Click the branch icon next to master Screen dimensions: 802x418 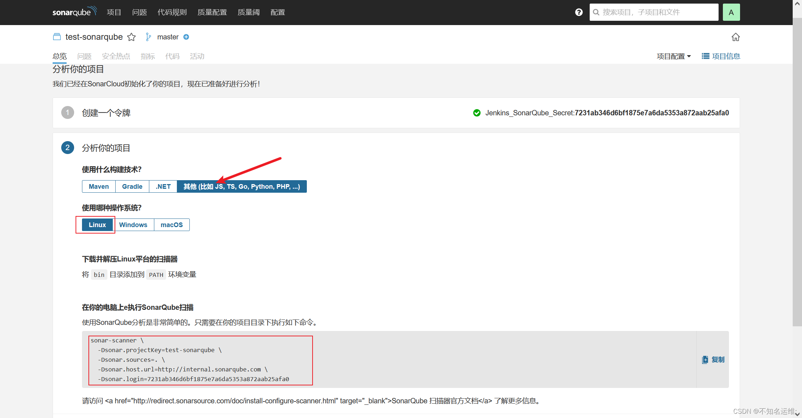coord(148,37)
